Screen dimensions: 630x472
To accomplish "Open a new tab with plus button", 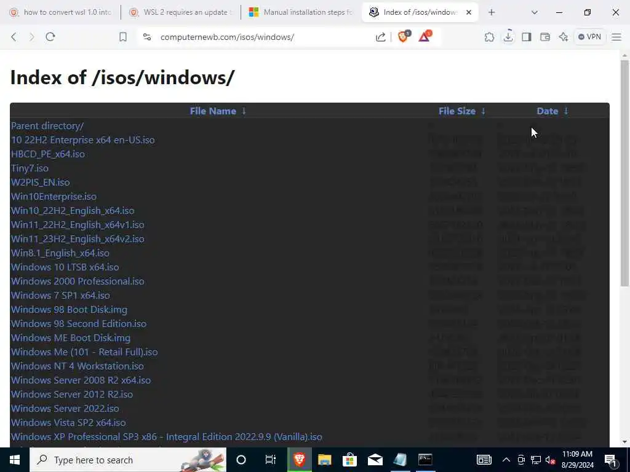I will click(492, 12).
